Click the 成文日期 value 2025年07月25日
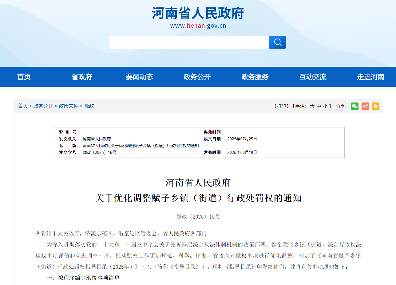Screen dimensions: 396x285 242,139
